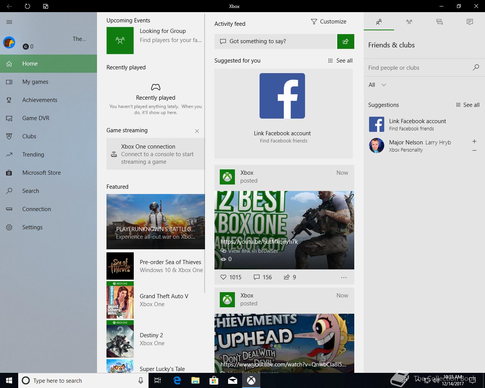The width and height of the screenshot is (485, 388).
Task: Click the profile avatar picture
Action: [9, 42]
